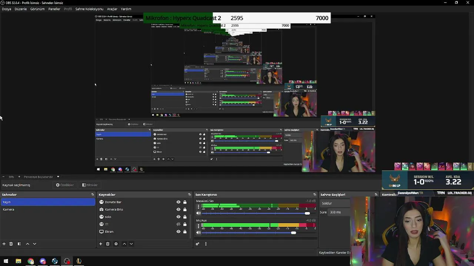Pop out the Ses Karıştırıcı dock panel
474x266 pixels.
click(315, 195)
